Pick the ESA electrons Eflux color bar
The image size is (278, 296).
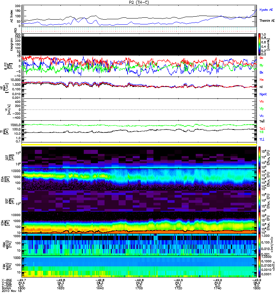tap(259, 223)
